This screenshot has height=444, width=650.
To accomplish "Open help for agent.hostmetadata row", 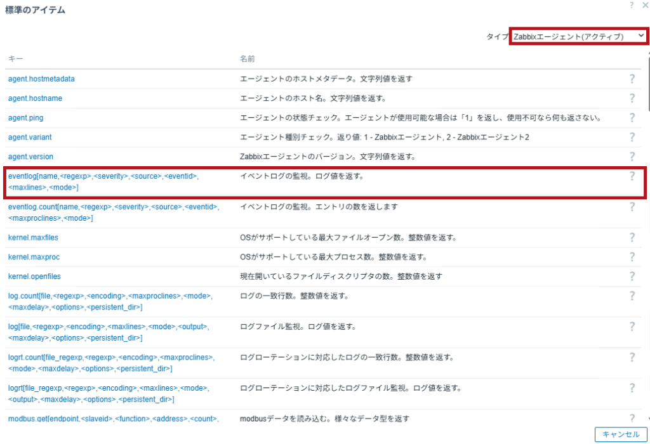I will click(x=632, y=79).
